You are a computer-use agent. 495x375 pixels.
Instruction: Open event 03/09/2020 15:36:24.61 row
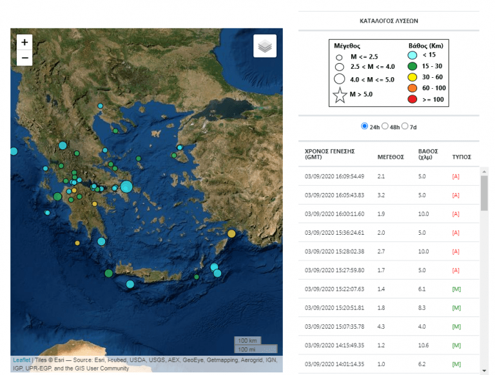click(389, 233)
